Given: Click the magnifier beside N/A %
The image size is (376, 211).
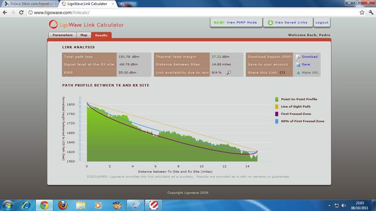Looking at the screenshot, I should [229, 73].
